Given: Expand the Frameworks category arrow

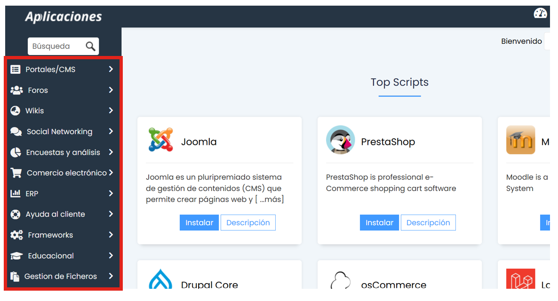Looking at the screenshot, I should click(111, 235).
